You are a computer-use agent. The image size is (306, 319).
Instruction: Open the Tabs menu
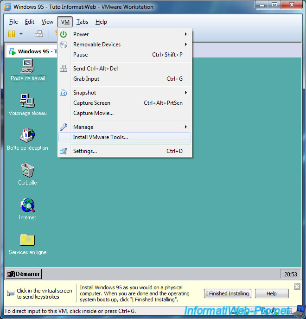pyautogui.click(x=82, y=22)
